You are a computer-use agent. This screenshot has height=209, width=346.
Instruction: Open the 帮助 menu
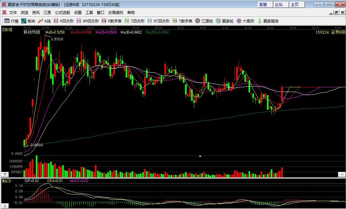click(x=131, y=13)
